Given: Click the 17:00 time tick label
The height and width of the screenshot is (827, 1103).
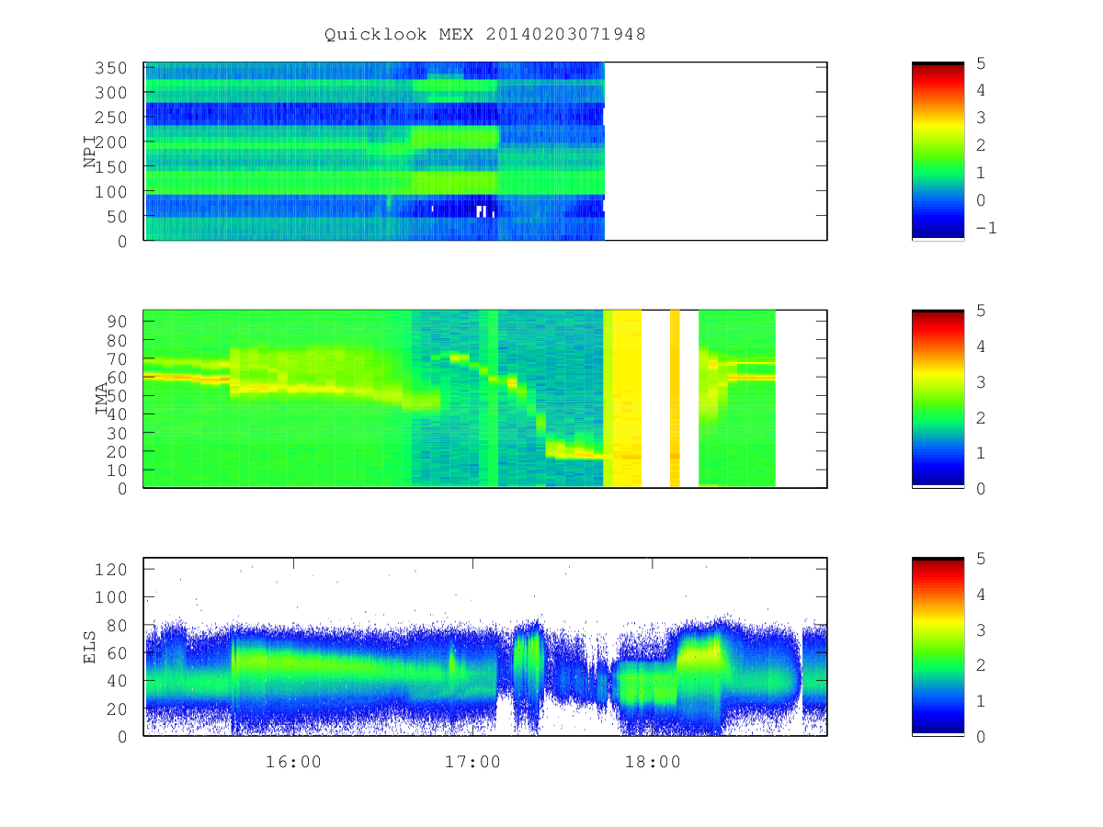Looking at the screenshot, I should click(x=472, y=763).
